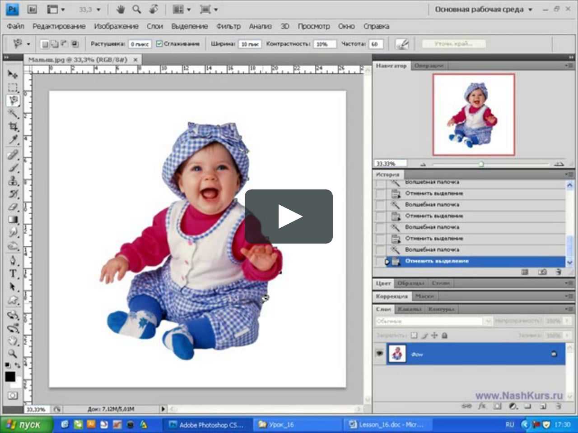Open the Основная рабочая среда workspace dropdown

(484, 9)
